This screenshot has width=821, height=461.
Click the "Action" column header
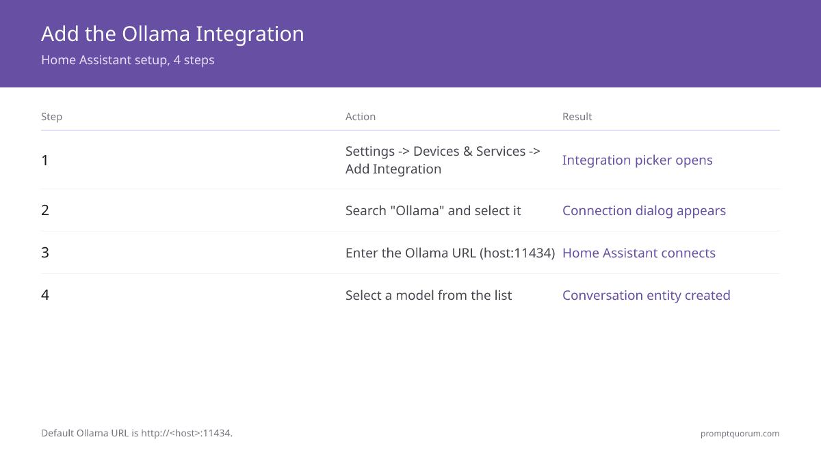[361, 117]
